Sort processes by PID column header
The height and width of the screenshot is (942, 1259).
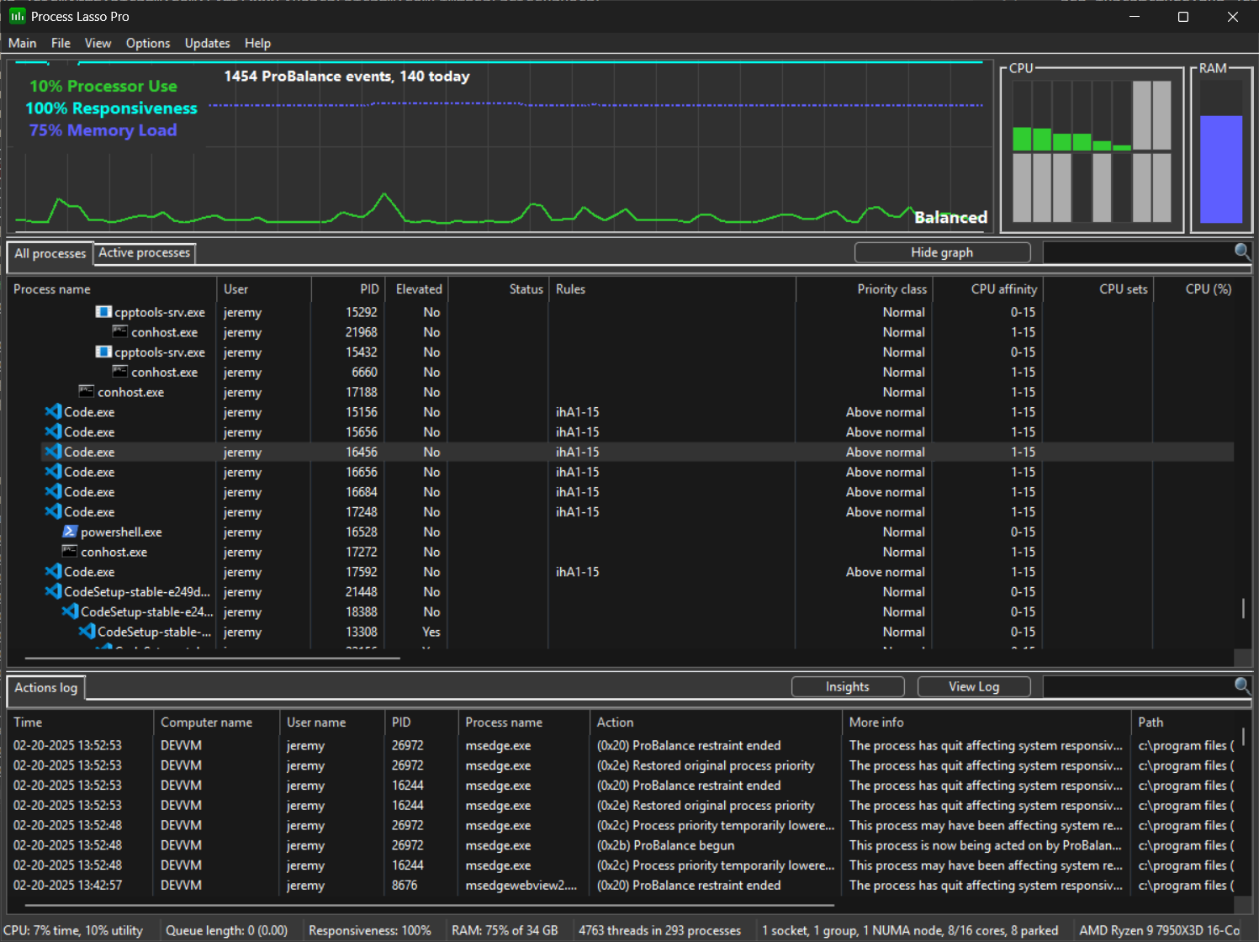click(x=348, y=288)
